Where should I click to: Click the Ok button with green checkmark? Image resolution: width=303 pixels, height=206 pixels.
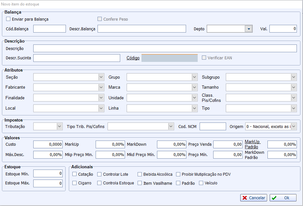pos(283,198)
